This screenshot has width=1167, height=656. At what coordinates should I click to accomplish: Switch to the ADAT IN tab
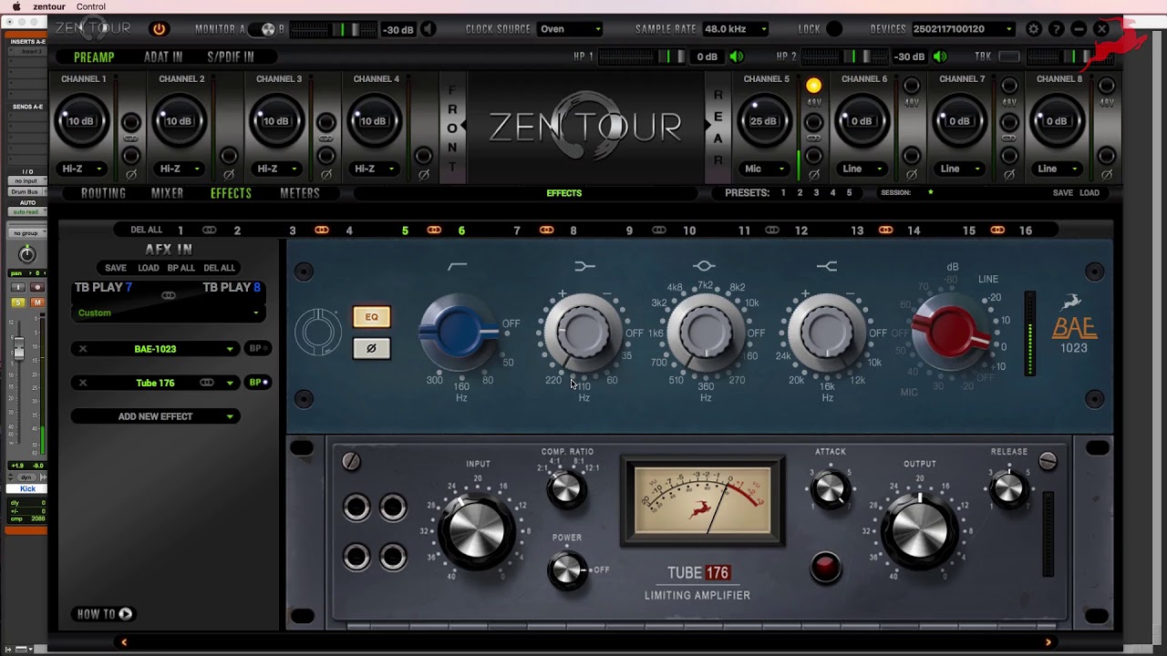(163, 56)
